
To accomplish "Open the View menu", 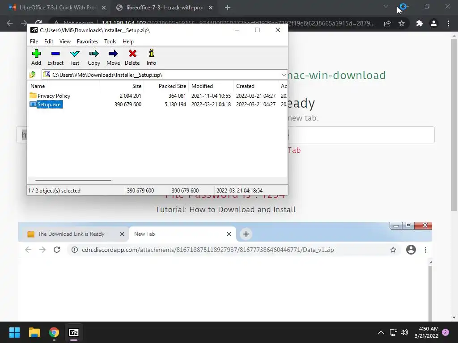I will coord(65,42).
